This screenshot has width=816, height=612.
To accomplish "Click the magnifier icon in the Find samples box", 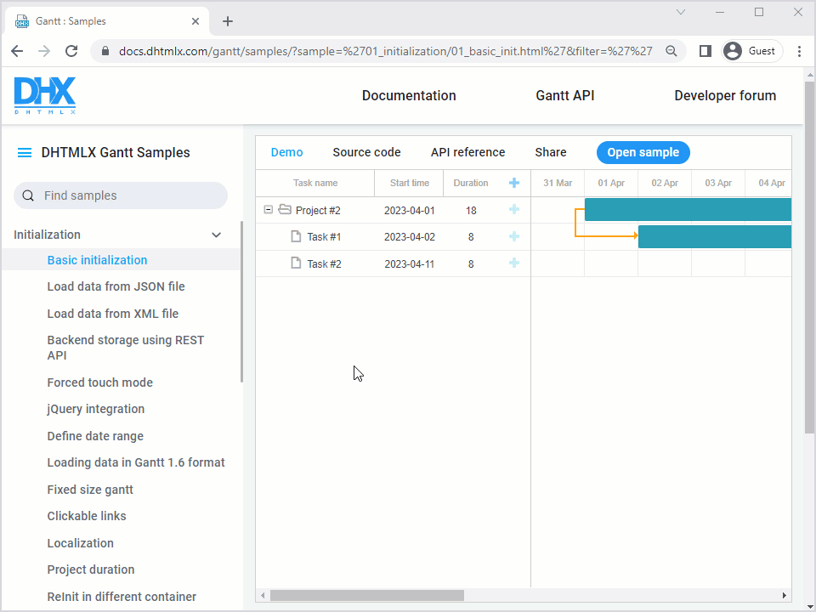I will 29,195.
